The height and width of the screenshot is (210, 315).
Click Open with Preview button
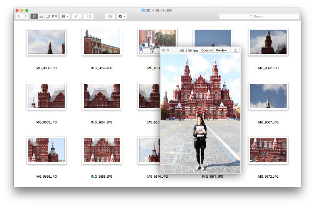[x=214, y=50]
